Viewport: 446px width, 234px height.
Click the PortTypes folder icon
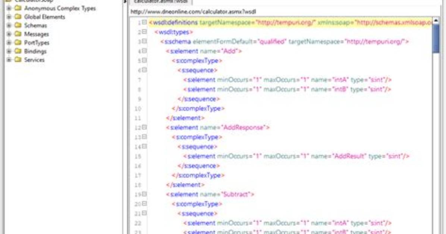point(18,42)
